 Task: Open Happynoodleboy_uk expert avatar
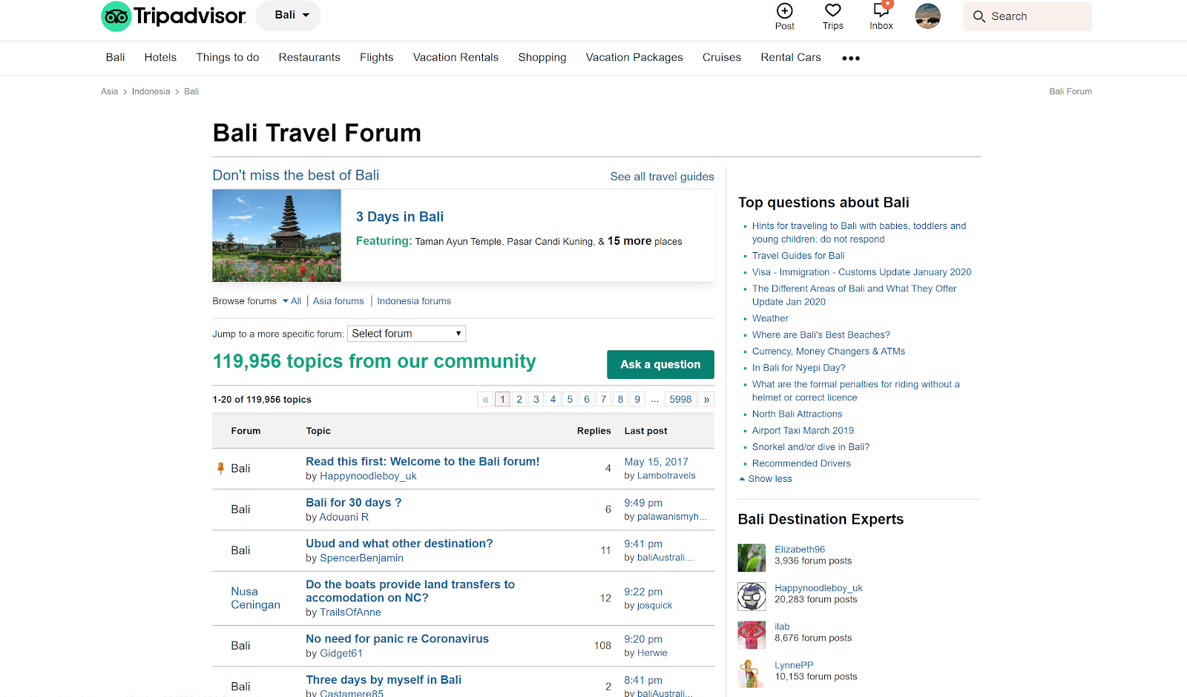752,596
